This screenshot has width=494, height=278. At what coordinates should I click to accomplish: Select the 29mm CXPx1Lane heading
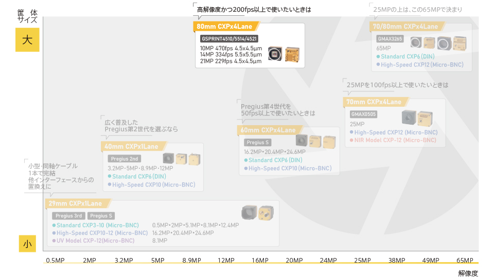(x=72, y=204)
